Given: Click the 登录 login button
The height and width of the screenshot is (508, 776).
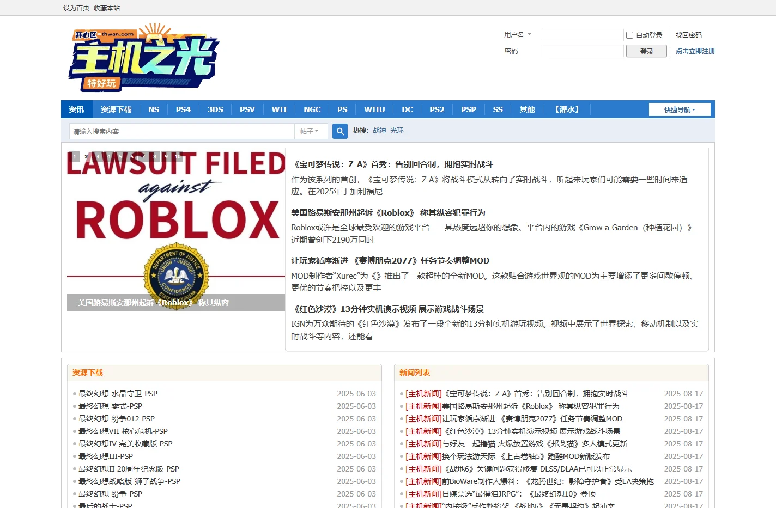Looking at the screenshot, I should pyautogui.click(x=646, y=51).
